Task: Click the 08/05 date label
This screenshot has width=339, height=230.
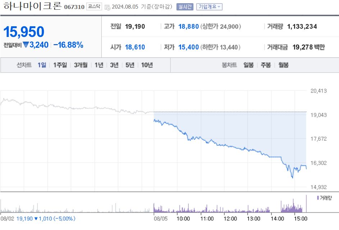Action: pos(161,219)
